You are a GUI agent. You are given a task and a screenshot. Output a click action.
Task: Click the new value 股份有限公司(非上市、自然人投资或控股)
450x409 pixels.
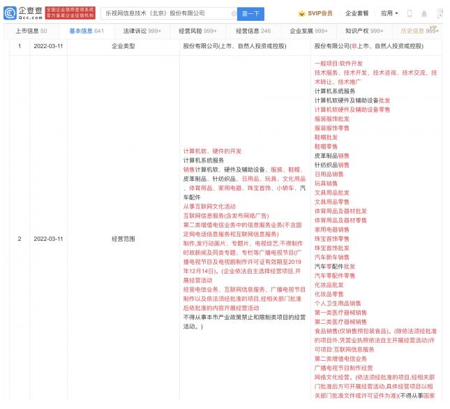pyautogui.click(x=369, y=46)
